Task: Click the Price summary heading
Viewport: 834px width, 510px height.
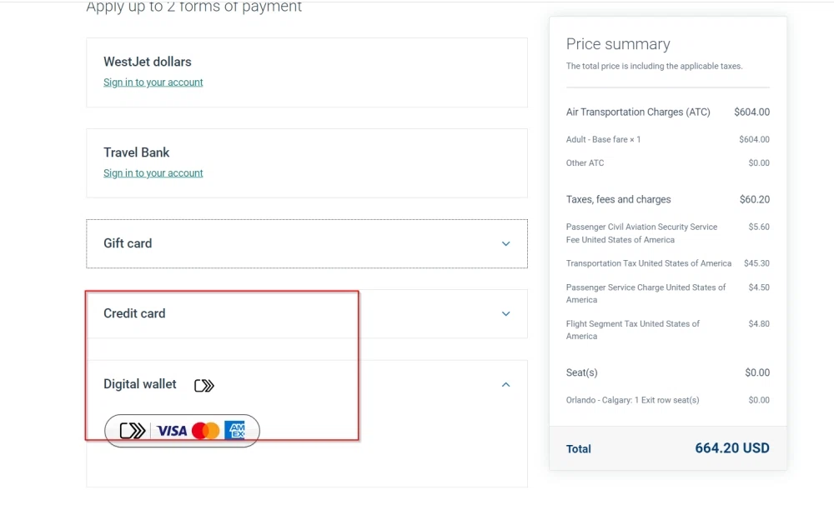Action: 619,44
